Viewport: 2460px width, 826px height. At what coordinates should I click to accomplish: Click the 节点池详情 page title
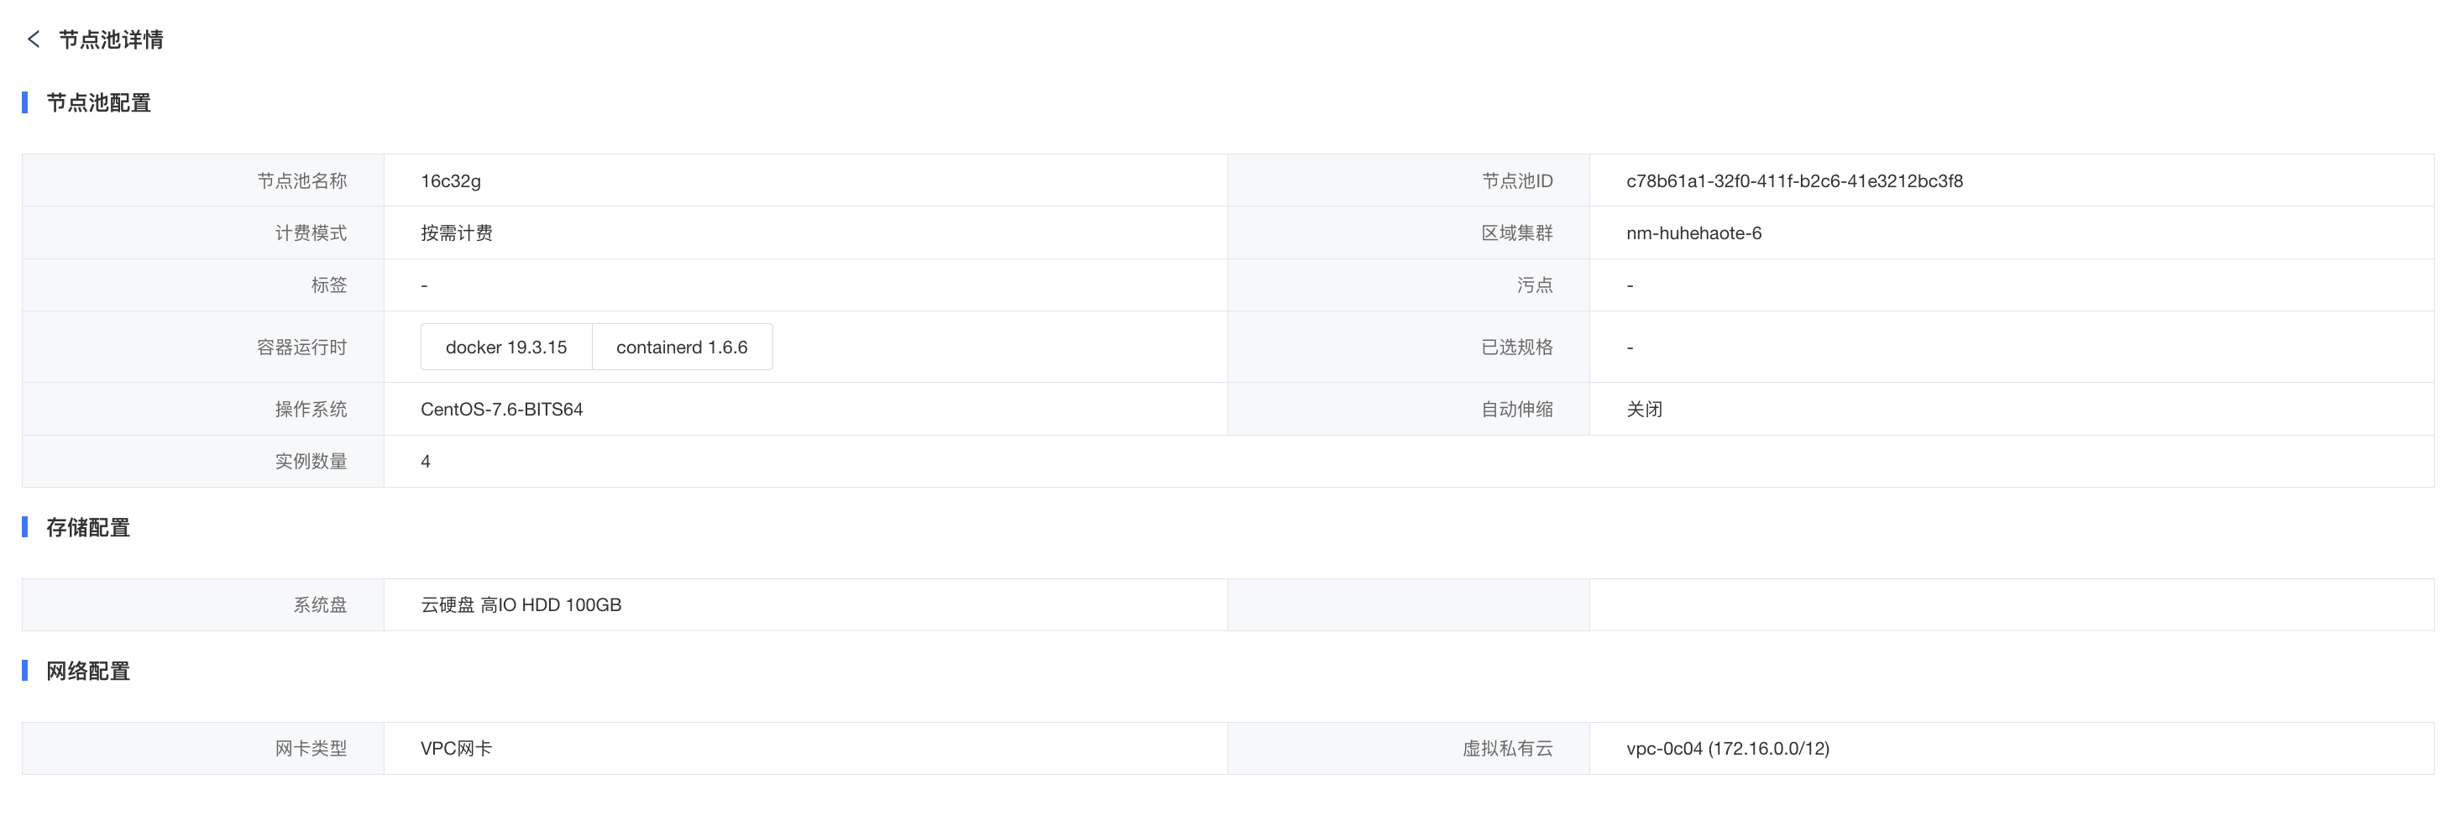coord(111,39)
